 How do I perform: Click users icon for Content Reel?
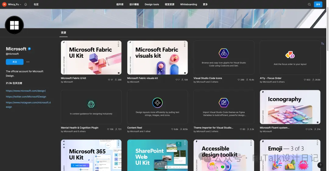[x=181, y=129]
